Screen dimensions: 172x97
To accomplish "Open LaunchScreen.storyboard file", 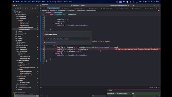I will [x=24, y=88].
